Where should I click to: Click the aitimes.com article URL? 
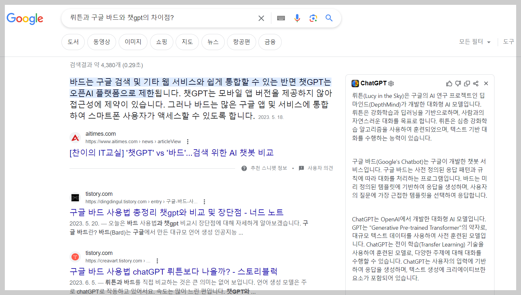pos(133,142)
